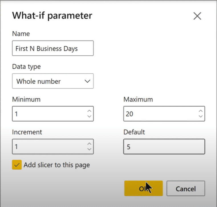Click the 'Name' label

21,34
